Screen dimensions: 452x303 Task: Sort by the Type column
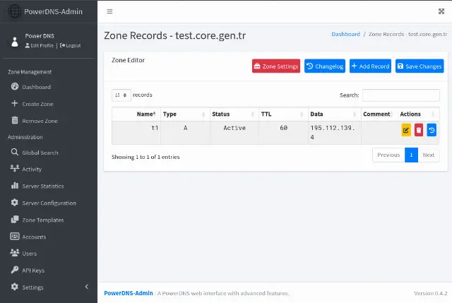pos(185,114)
